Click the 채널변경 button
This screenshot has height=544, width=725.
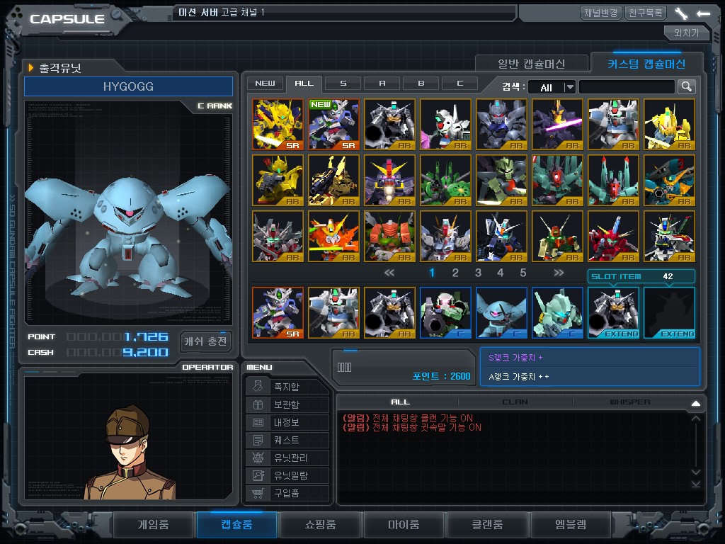point(600,13)
